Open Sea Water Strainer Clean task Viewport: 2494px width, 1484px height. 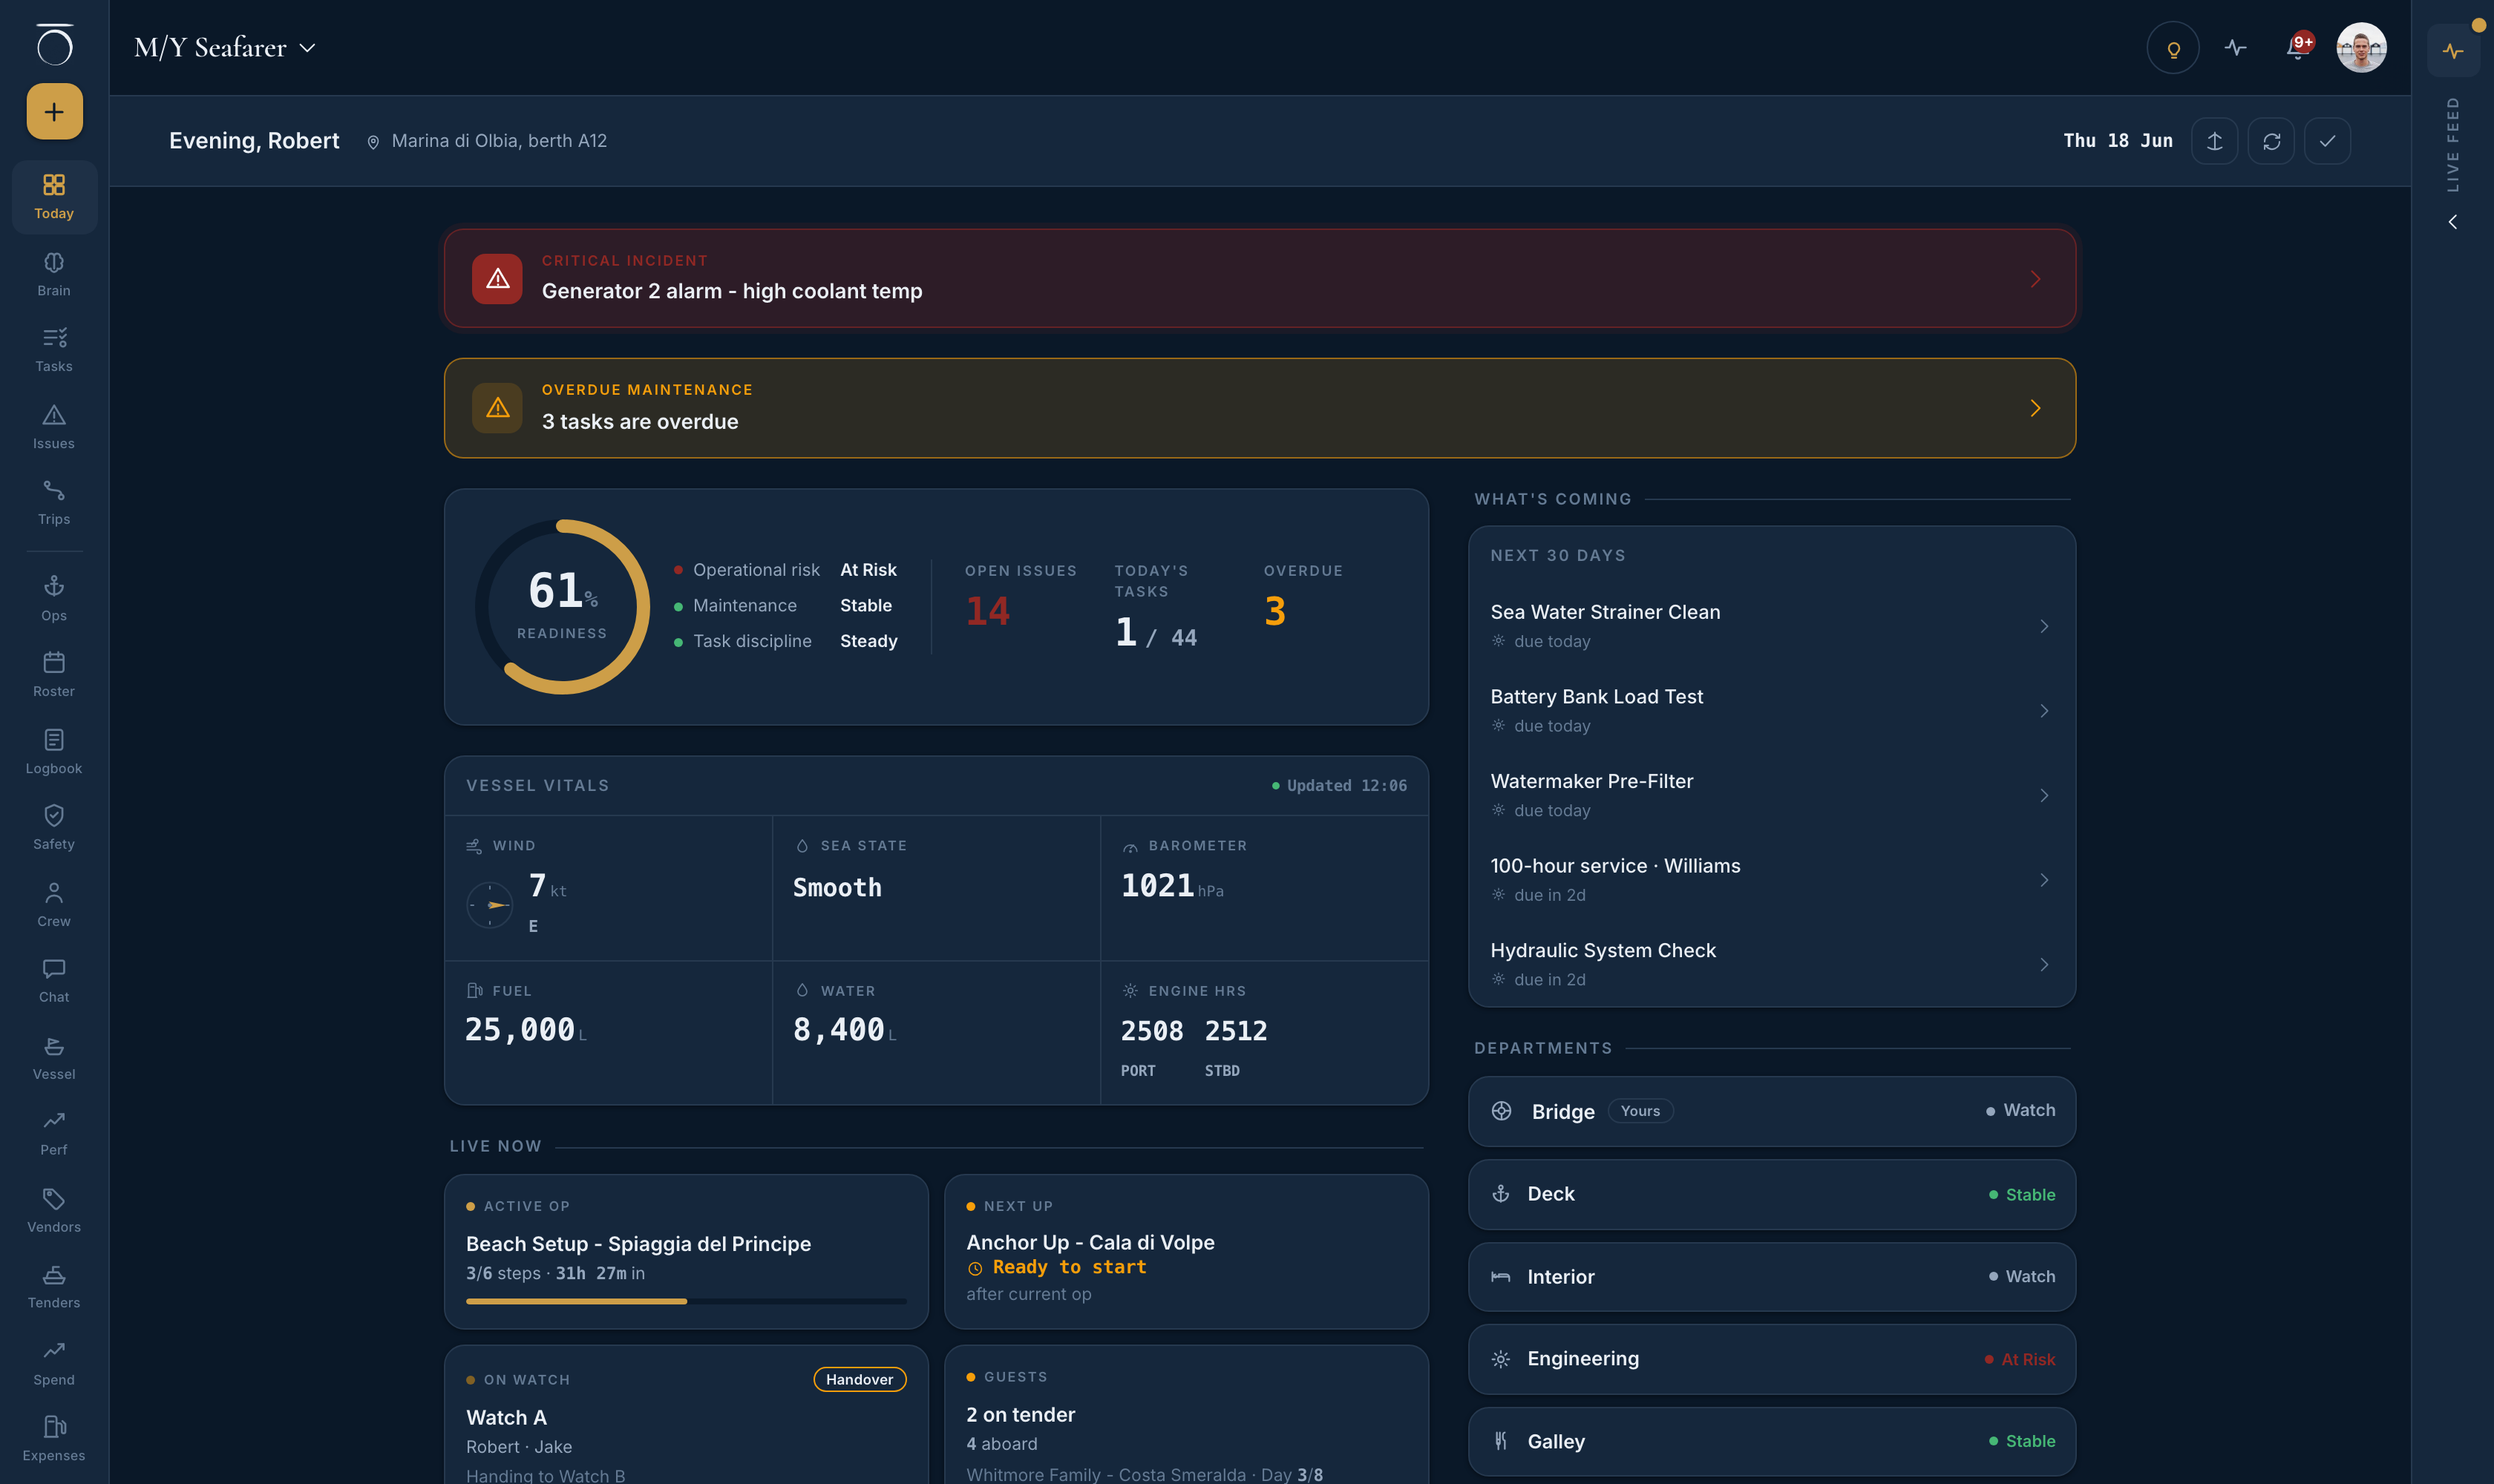(x=1771, y=625)
